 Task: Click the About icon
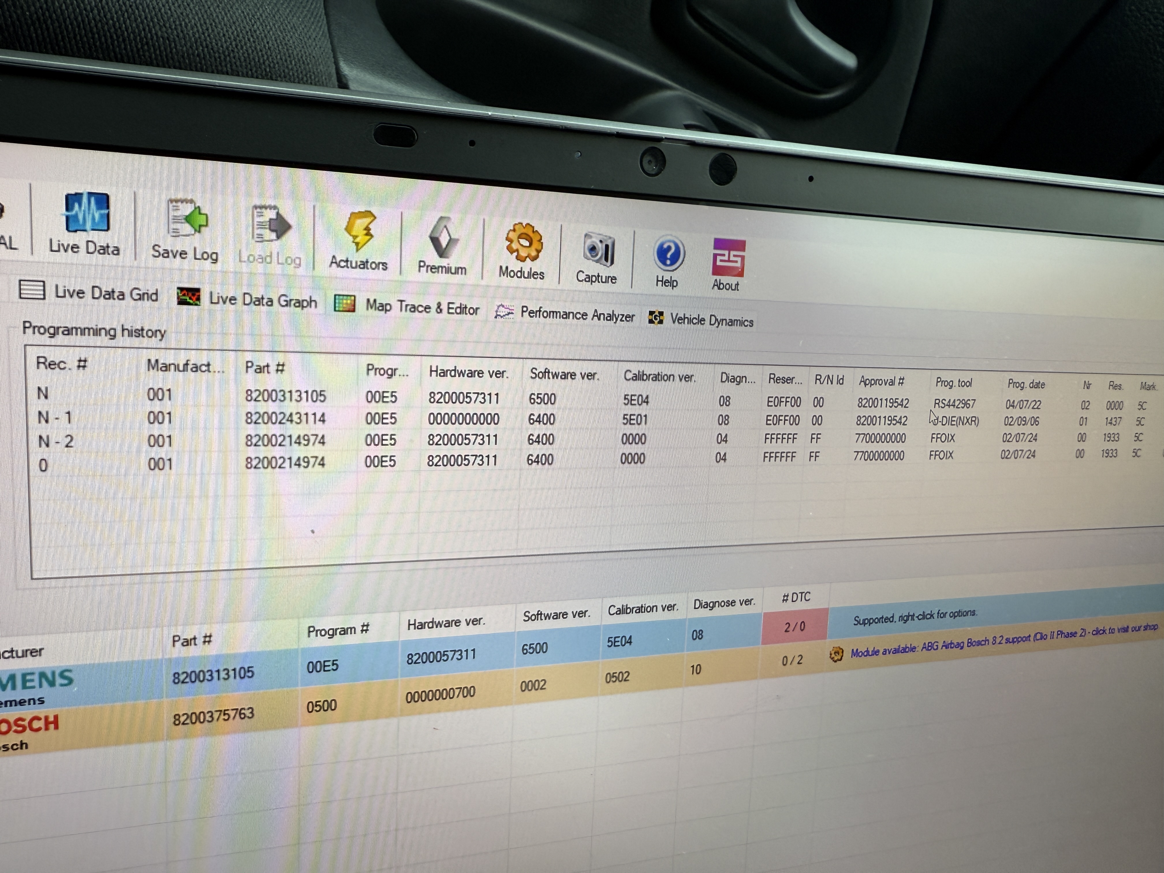(728, 258)
